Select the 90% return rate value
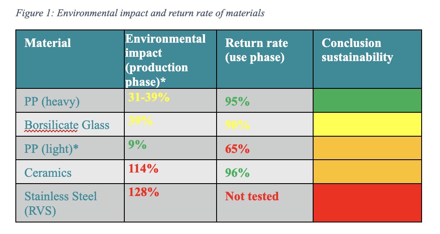Viewport: 440px width, 234px height. pos(238,125)
